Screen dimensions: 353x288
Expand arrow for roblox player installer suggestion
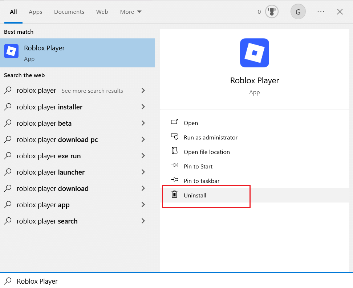point(143,107)
